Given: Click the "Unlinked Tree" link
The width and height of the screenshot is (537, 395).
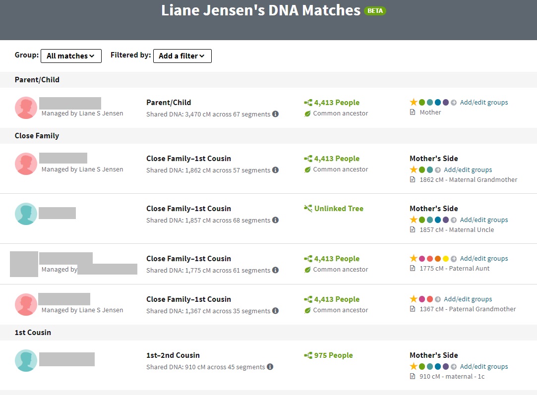Looking at the screenshot, I should click(339, 208).
